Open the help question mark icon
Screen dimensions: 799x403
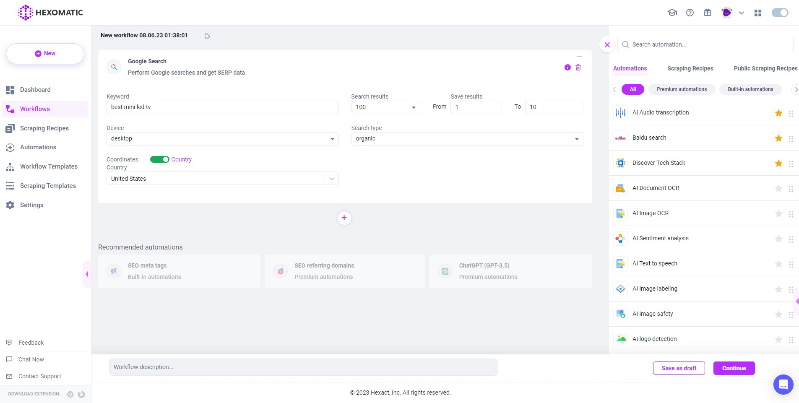click(690, 13)
